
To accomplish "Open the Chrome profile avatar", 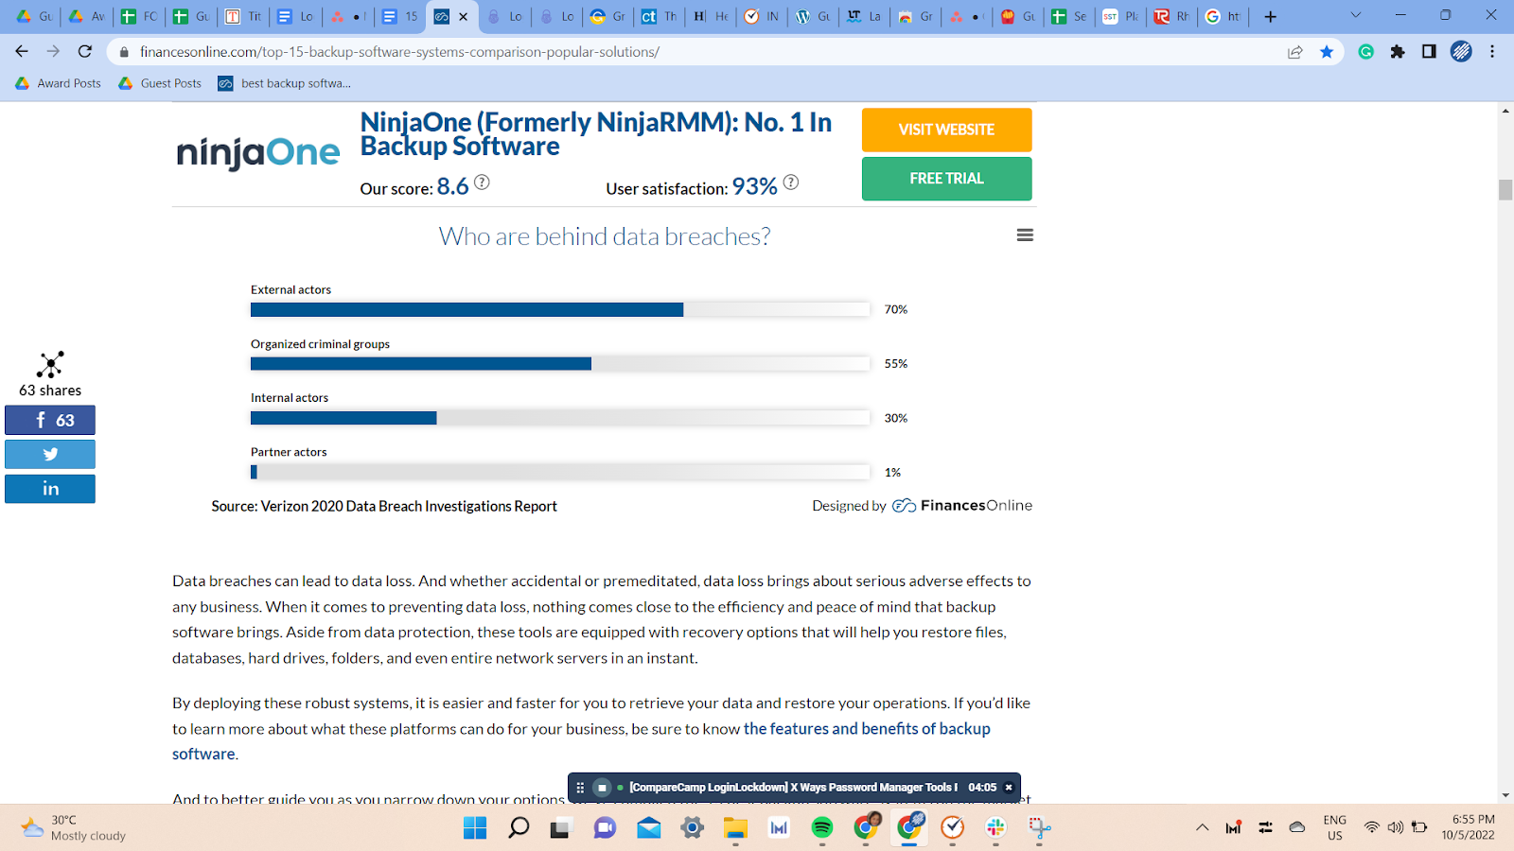I will 1461,52.
